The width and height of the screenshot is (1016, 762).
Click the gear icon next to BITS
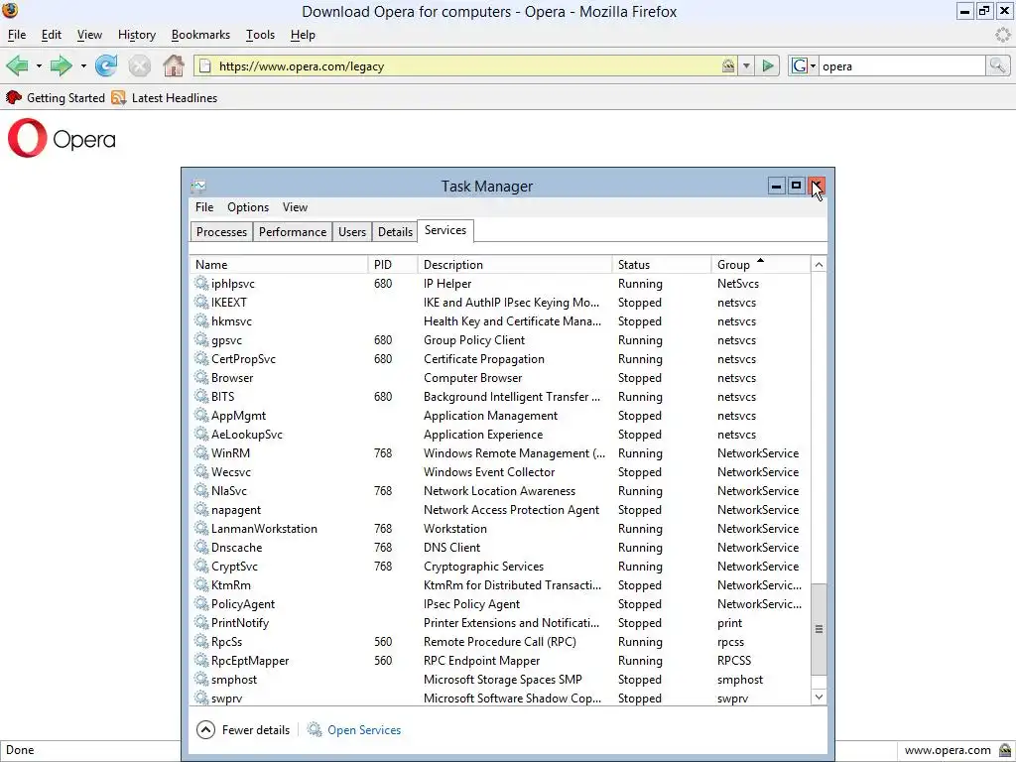[x=201, y=397]
